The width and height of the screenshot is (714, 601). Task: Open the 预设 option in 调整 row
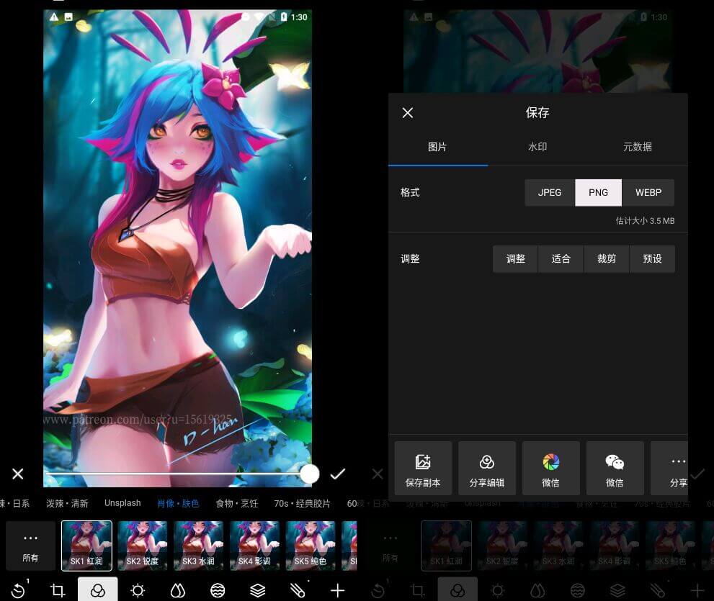click(x=652, y=258)
